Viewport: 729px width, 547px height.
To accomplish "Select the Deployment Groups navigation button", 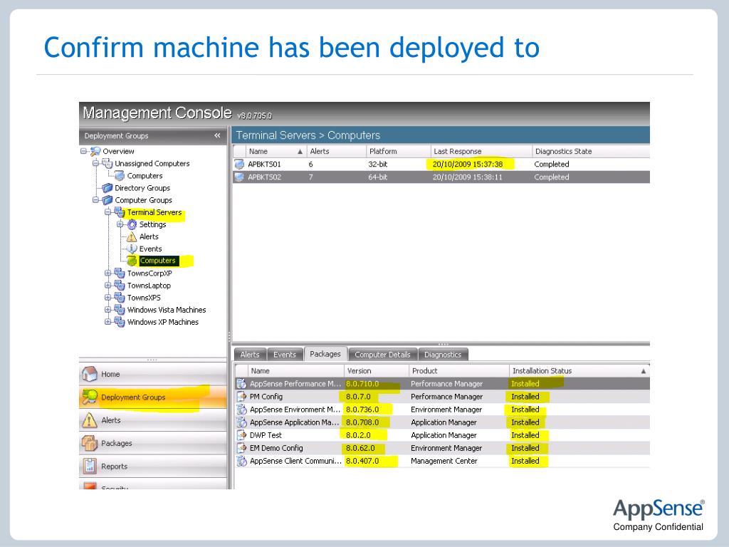I will click(x=152, y=397).
